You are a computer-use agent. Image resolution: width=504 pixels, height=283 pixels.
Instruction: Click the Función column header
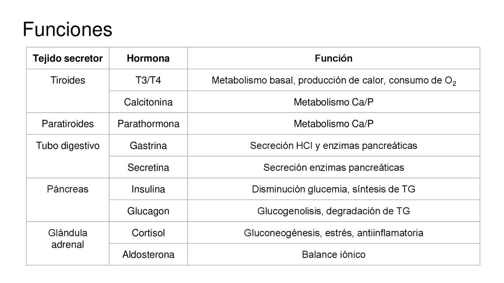click(x=334, y=58)
